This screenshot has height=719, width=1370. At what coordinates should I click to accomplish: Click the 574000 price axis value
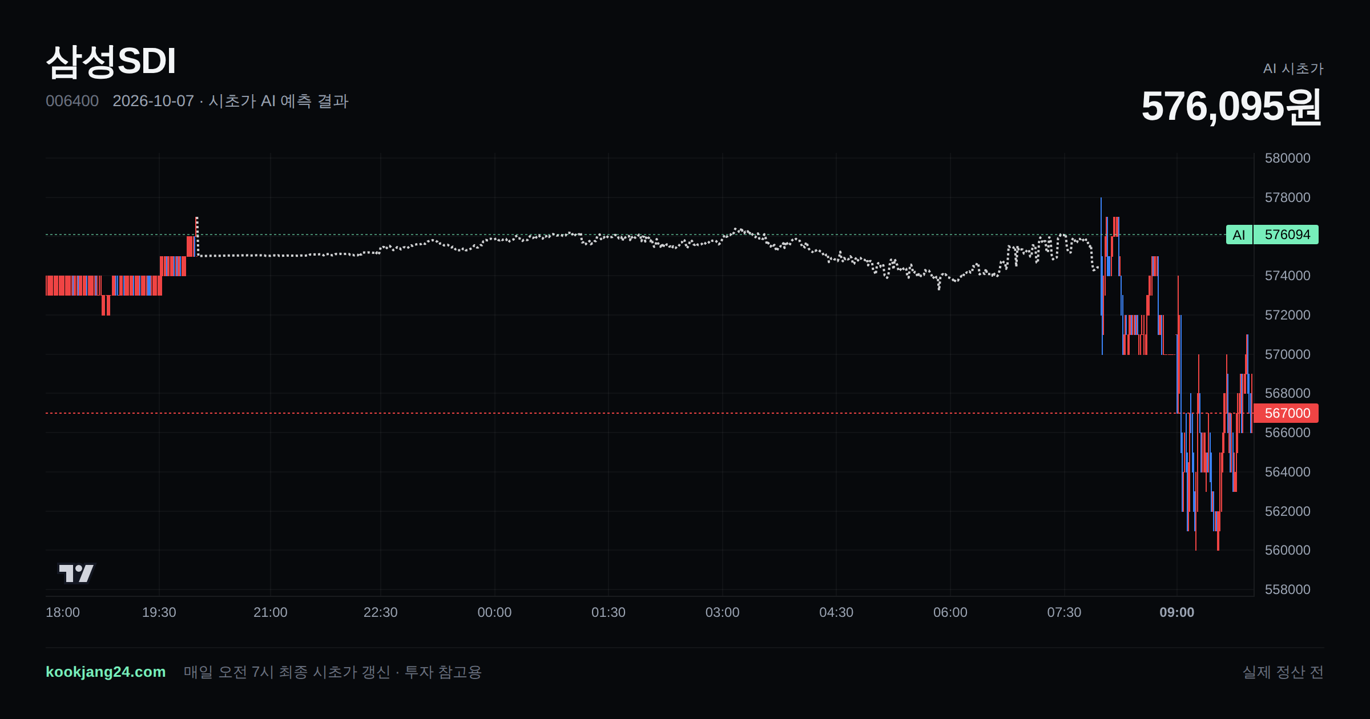[1287, 276]
